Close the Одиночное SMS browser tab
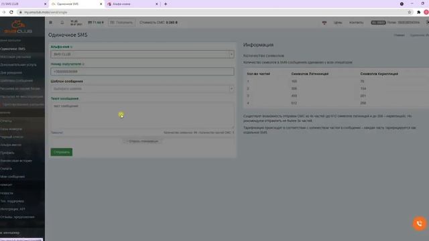 coord(101,4)
